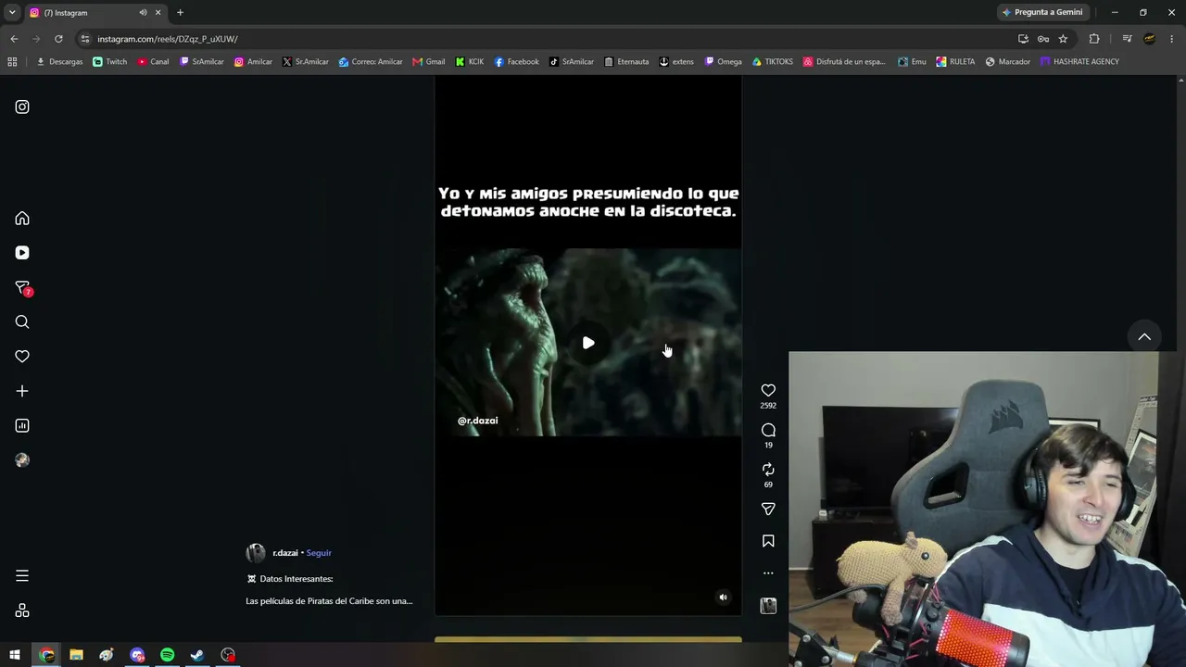
Task: Open the RULETA bookmark
Action: click(955, 62)
